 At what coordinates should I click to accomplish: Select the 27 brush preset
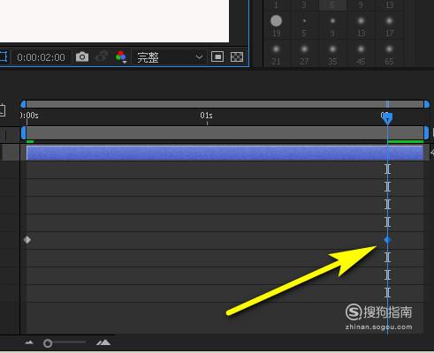pos(304,55)
